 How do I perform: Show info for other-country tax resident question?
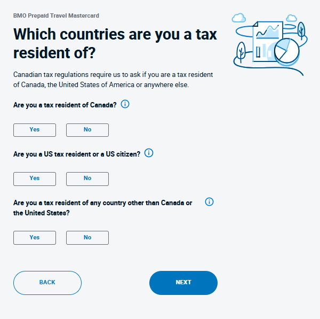209,202
